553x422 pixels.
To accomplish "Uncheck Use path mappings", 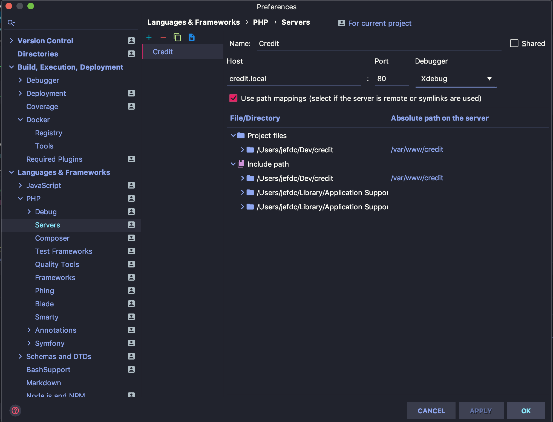I will pyautogui.click(x=233, y=98).
